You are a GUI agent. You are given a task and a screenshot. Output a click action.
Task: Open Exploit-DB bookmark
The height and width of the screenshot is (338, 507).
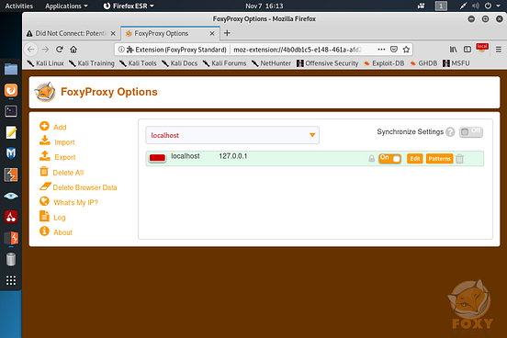pyautogui.click(x=384, y=63)
